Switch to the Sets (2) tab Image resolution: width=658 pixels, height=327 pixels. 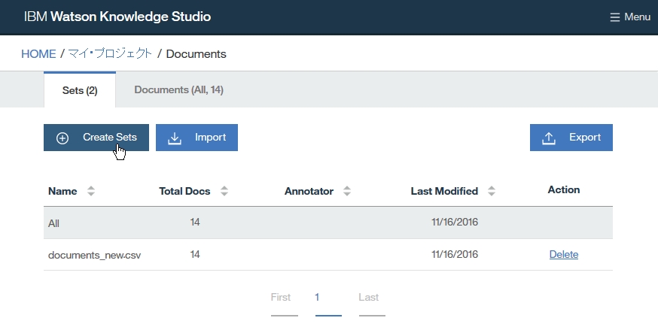coord(80,90)
